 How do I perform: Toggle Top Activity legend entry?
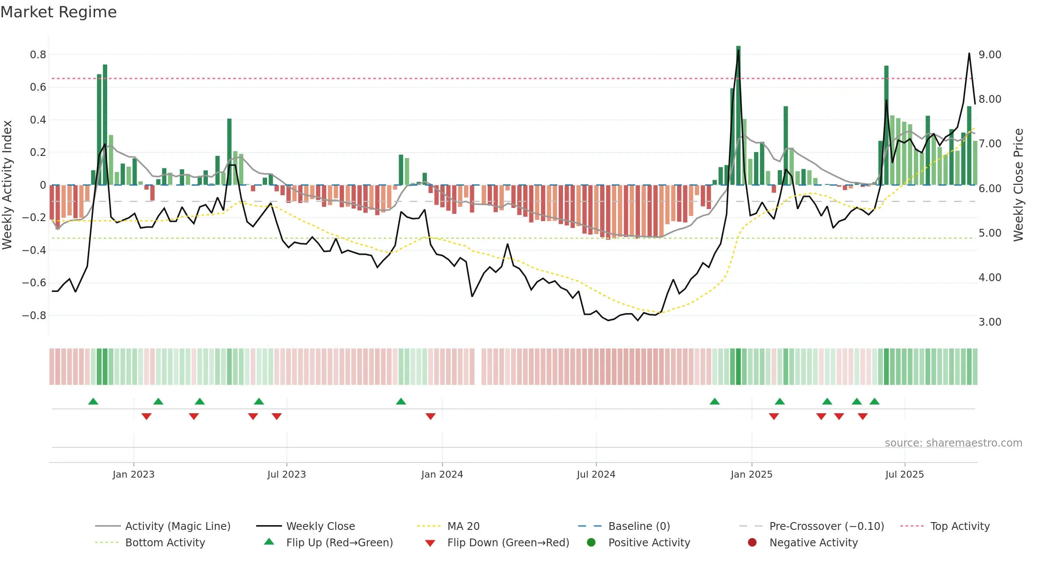[945, 526]
